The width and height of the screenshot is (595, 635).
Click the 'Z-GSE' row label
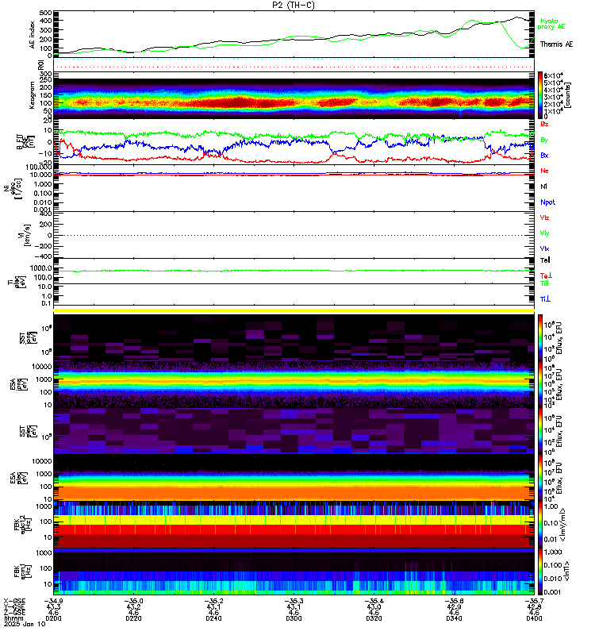tap(14, 612)
